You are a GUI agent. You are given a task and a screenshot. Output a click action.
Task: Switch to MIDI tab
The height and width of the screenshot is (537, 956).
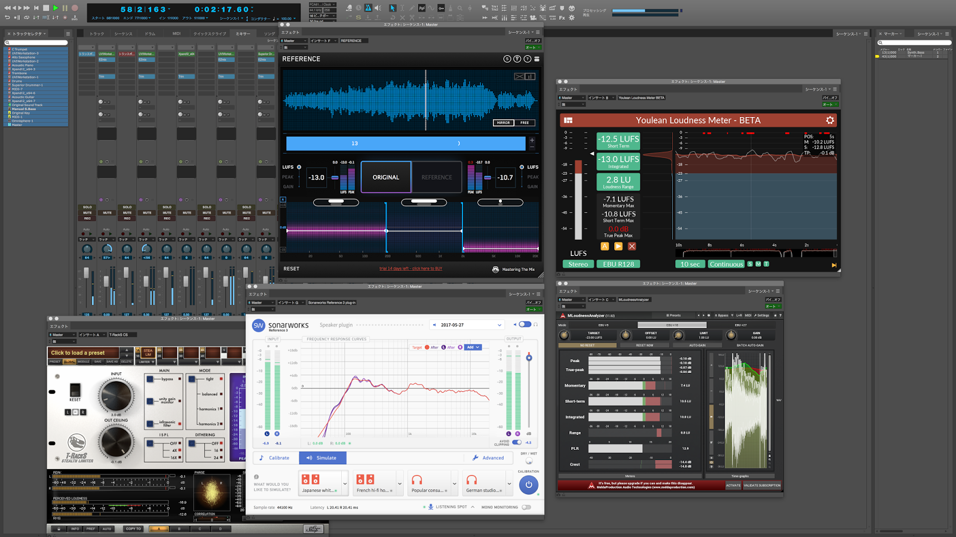click(x=177, y=33)
